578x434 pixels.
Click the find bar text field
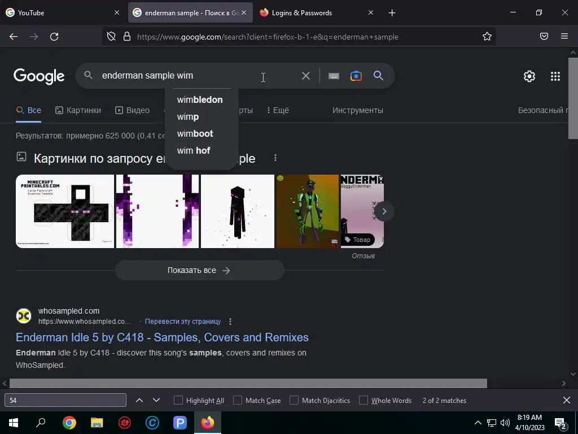pyautogui.click(x=65, y=401)
